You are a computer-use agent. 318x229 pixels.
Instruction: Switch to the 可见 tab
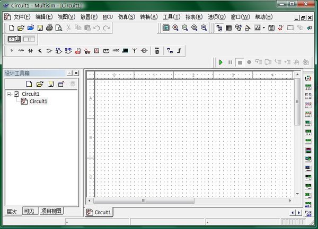(x=29, y=211)
